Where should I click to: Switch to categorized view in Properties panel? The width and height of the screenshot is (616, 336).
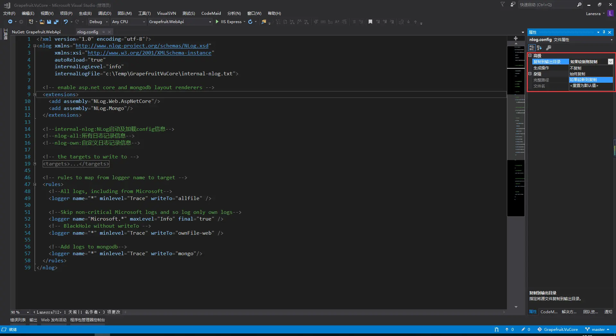pyautogui.click(x=532, y=48)
